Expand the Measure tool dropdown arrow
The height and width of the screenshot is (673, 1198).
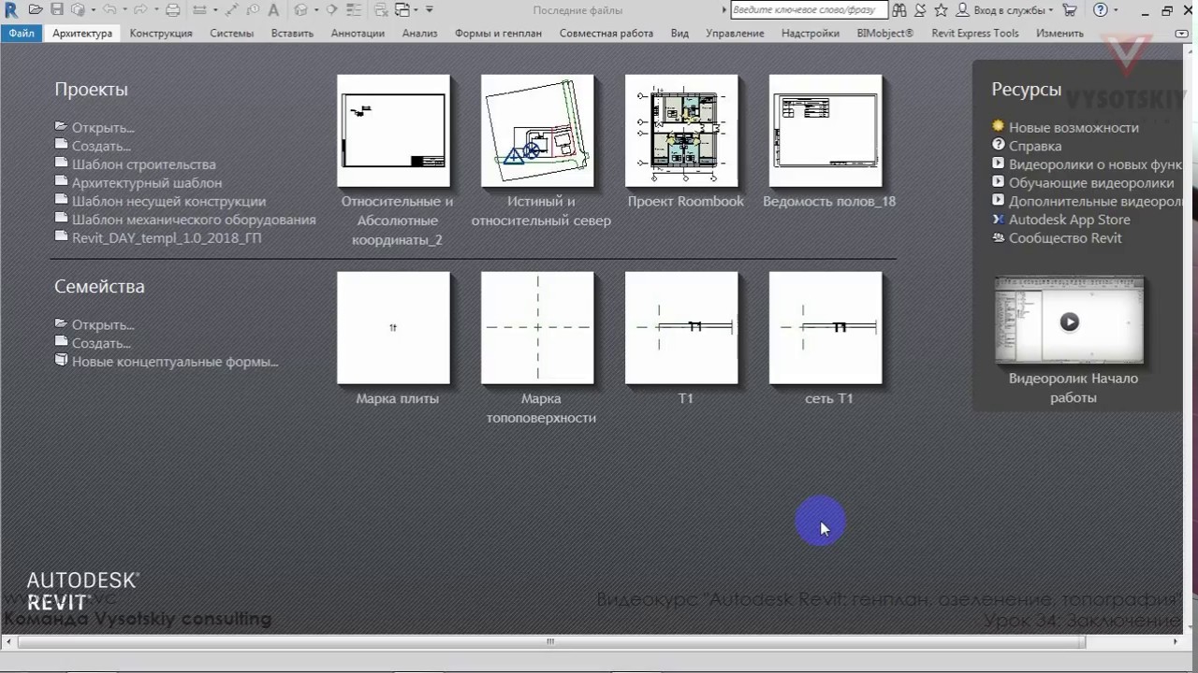pyautogui.click(x=215, y=10)
